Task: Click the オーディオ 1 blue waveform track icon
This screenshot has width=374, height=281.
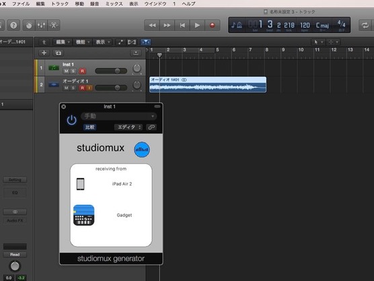Action: click(54, 85)
